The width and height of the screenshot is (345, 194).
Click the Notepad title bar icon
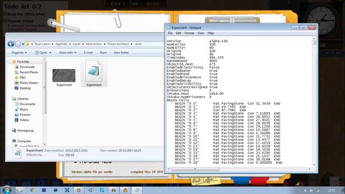click(169, 27)
